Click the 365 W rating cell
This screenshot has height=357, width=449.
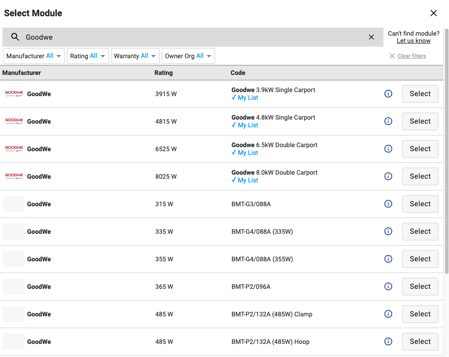coord(164,287)
